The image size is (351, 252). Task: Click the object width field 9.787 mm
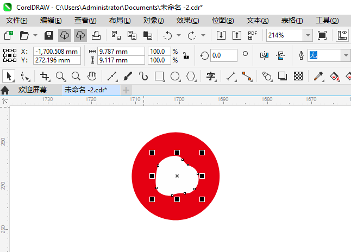121,51
